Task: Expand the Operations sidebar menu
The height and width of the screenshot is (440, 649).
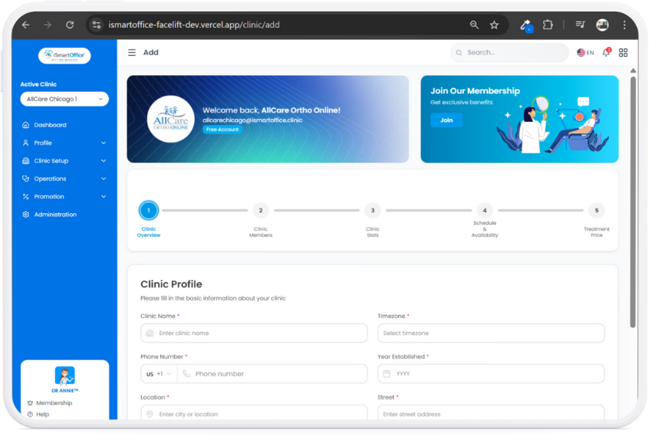Action: click(x=64, y=179)
